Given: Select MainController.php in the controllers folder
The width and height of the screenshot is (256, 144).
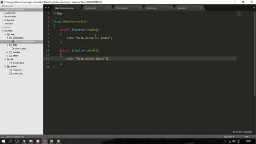Looking at the screenshot, I should click(x=24, y=42).
